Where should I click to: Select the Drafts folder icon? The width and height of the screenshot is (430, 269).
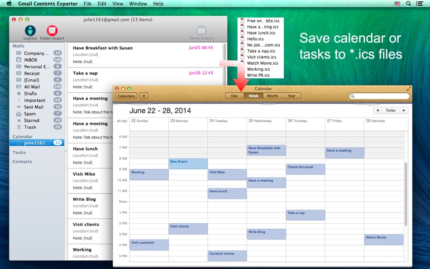point(19,93)
